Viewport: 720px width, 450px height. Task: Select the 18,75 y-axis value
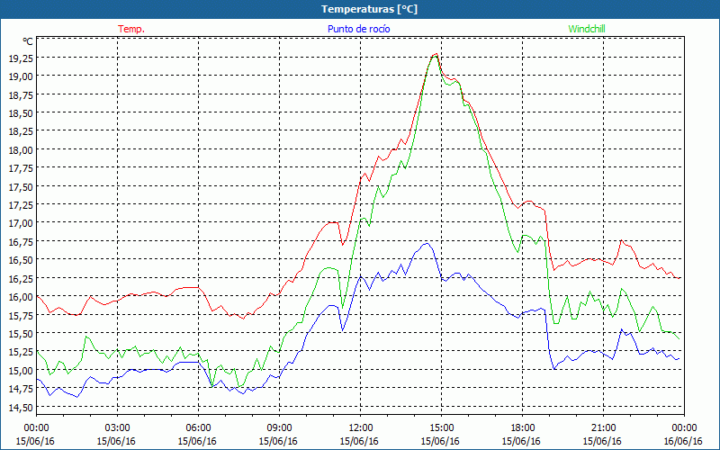tap(21, 94)
